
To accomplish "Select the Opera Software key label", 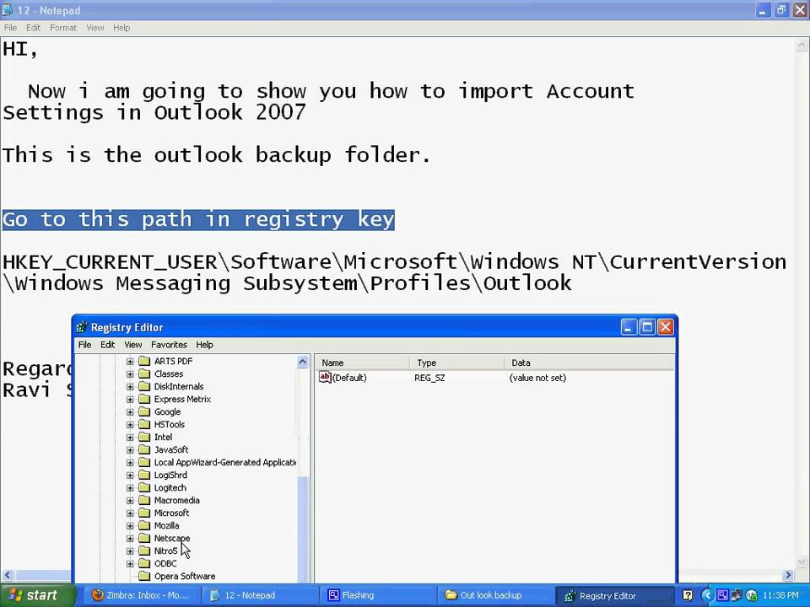I will point(185,577).
